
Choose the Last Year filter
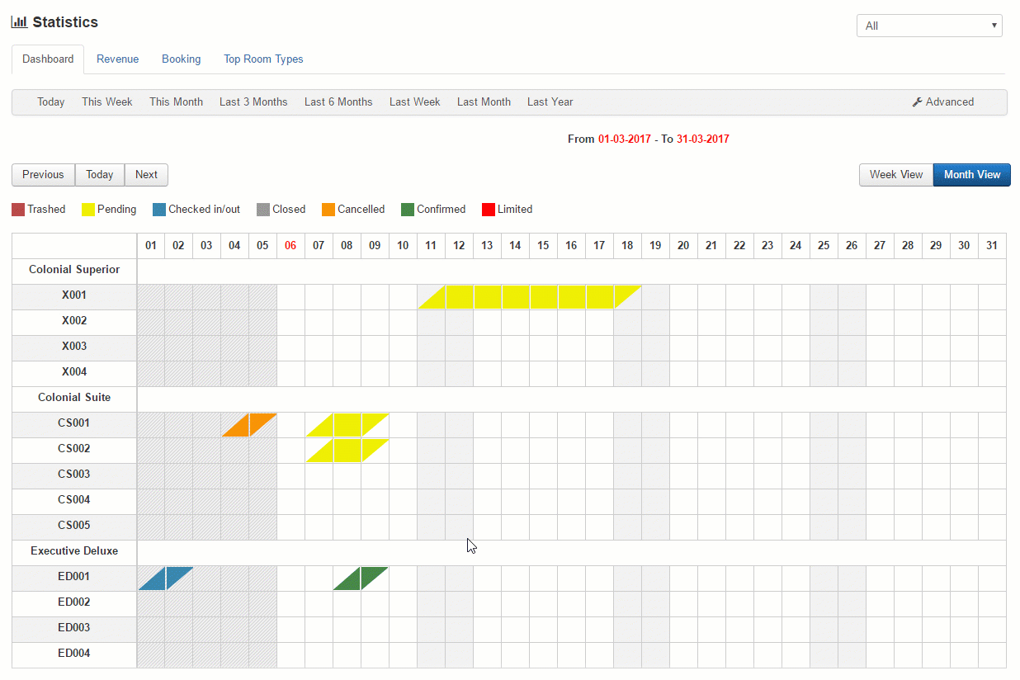[x=550, y=102]
